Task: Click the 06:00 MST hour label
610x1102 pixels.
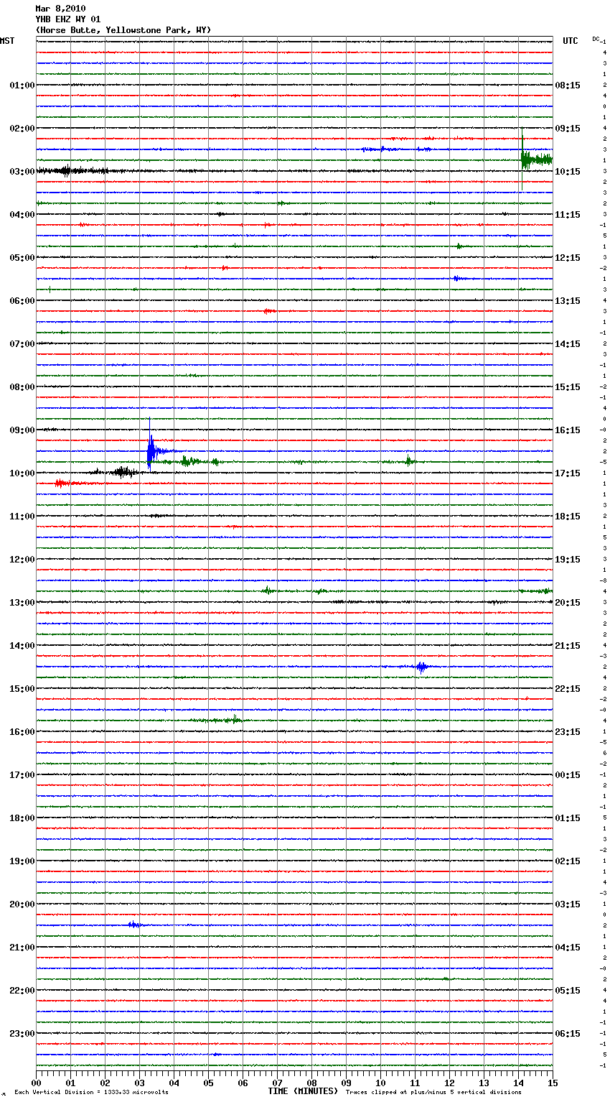Action: tap(22, 301)
